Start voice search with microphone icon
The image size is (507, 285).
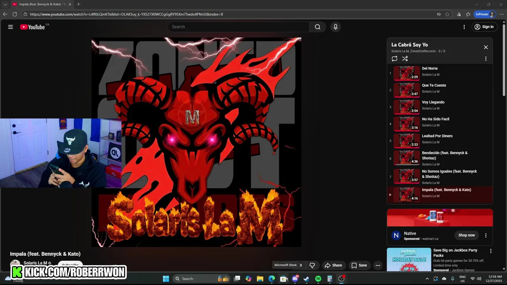[x=335, y=27]
